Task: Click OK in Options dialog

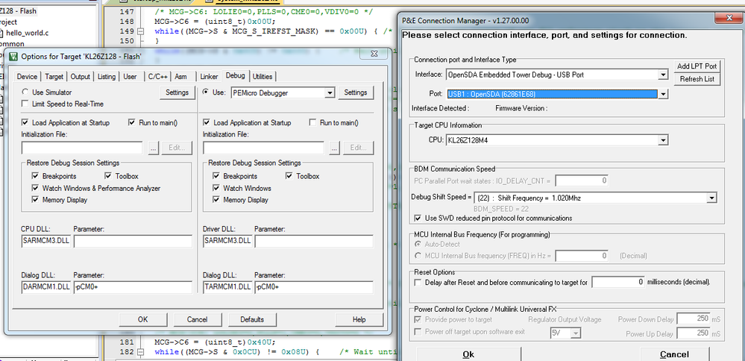Action: [143, 320]
